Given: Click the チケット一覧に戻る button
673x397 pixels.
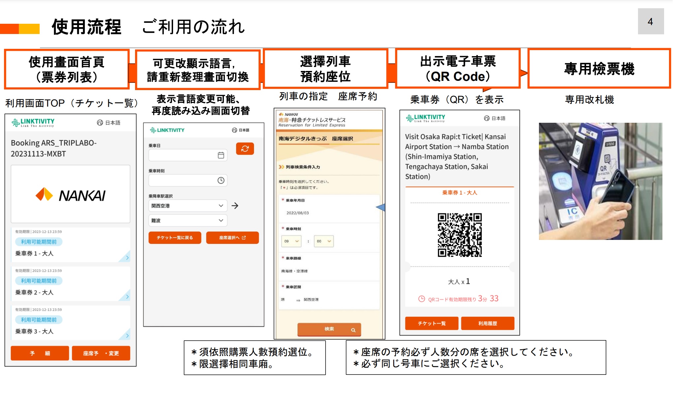Looking at the screenshot, I should [175, 238].
